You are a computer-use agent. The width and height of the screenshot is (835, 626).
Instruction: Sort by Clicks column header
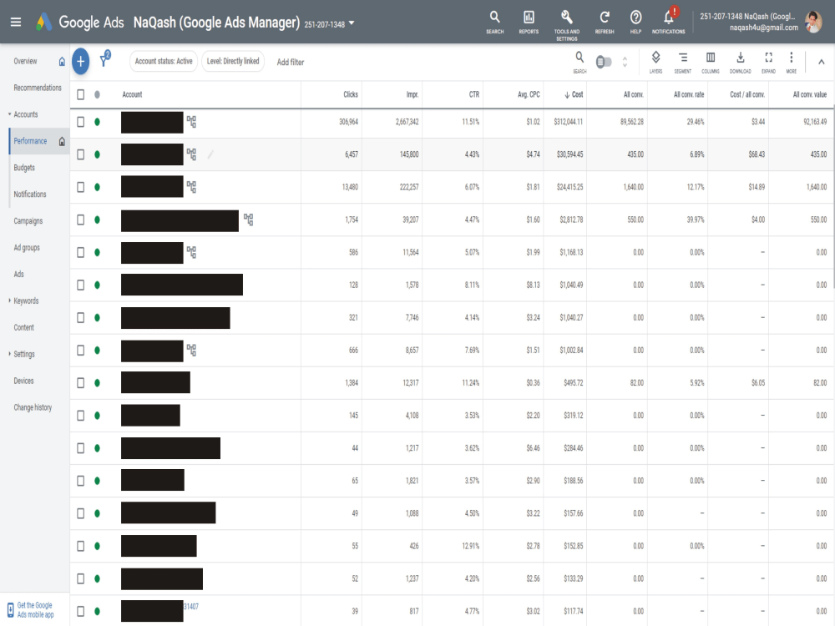click(x=351, y=95)
